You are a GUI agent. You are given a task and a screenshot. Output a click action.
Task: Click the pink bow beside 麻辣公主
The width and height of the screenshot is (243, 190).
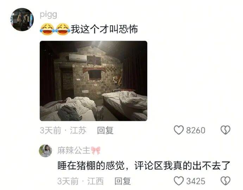[x=96, y=150]
